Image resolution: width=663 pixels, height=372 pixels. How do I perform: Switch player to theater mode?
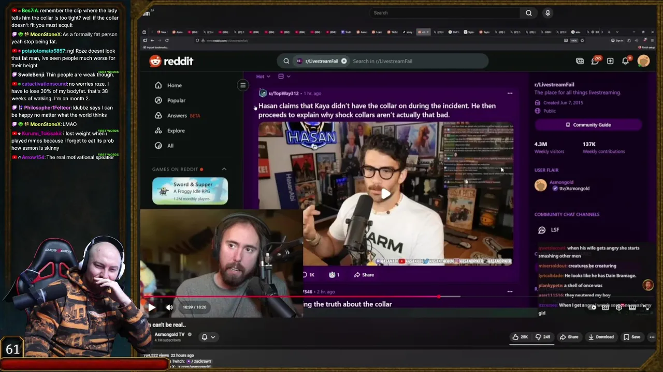632,307
